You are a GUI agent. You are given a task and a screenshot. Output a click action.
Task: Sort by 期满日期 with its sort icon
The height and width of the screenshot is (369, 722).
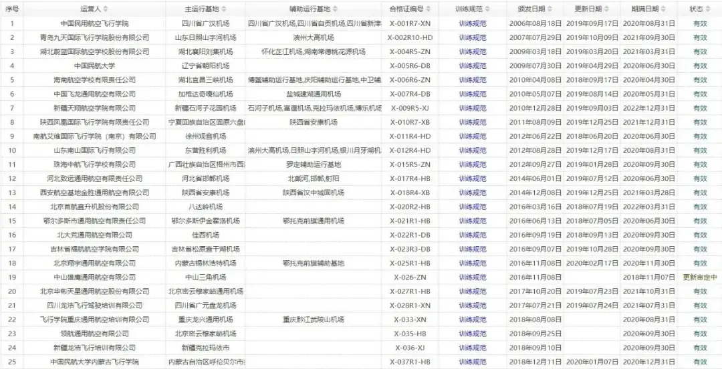click(664, 9)
